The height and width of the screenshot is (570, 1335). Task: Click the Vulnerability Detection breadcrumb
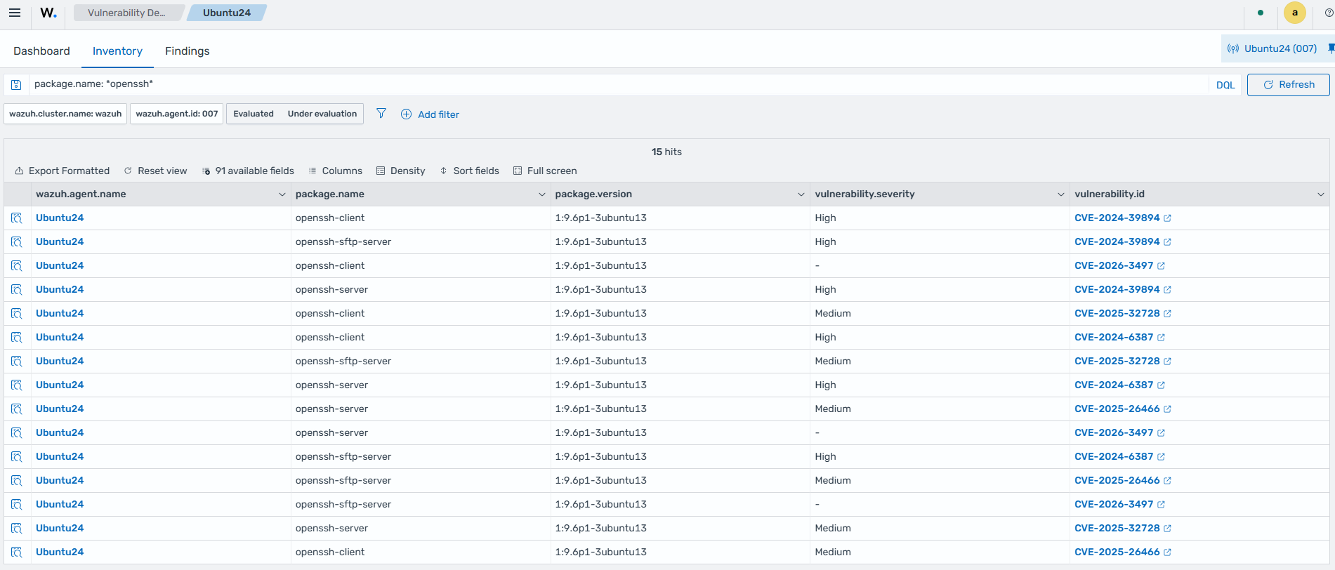(x=127, y=13)
